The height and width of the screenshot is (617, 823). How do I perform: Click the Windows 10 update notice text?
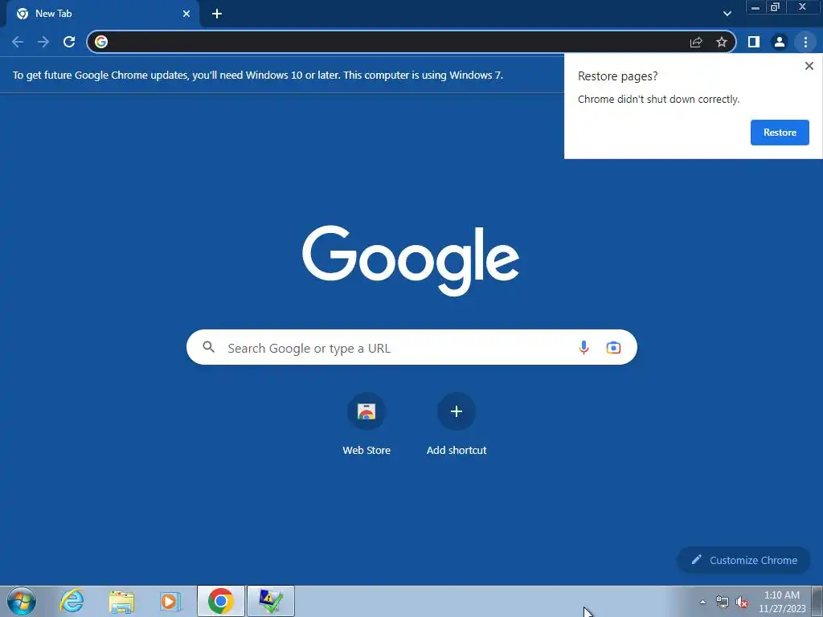[258, 75]
